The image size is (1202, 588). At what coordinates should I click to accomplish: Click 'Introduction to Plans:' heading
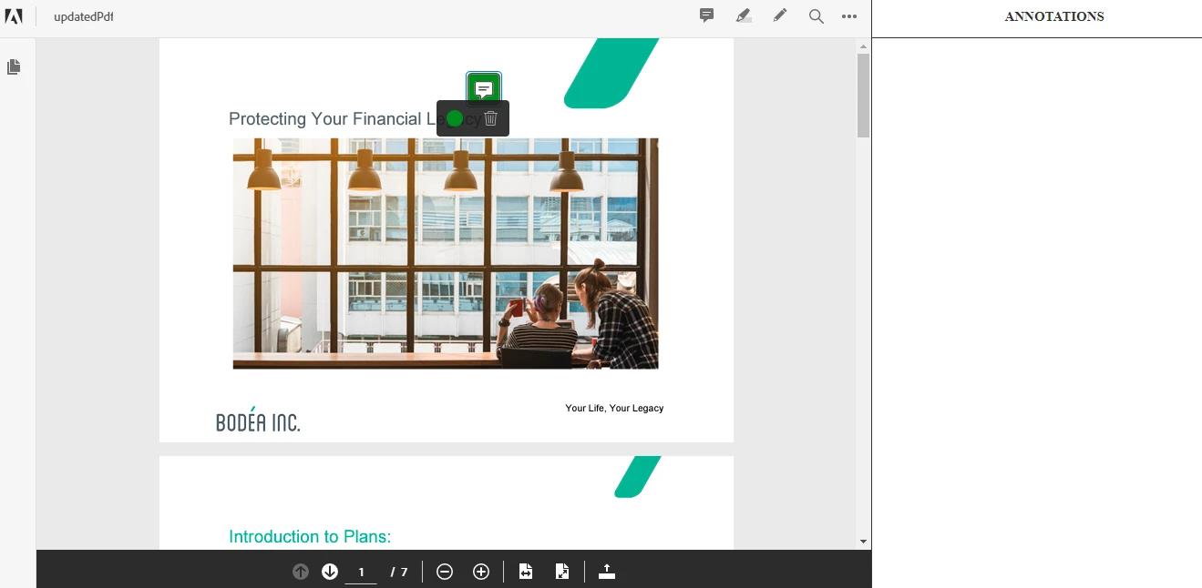[x=310, y=537]
